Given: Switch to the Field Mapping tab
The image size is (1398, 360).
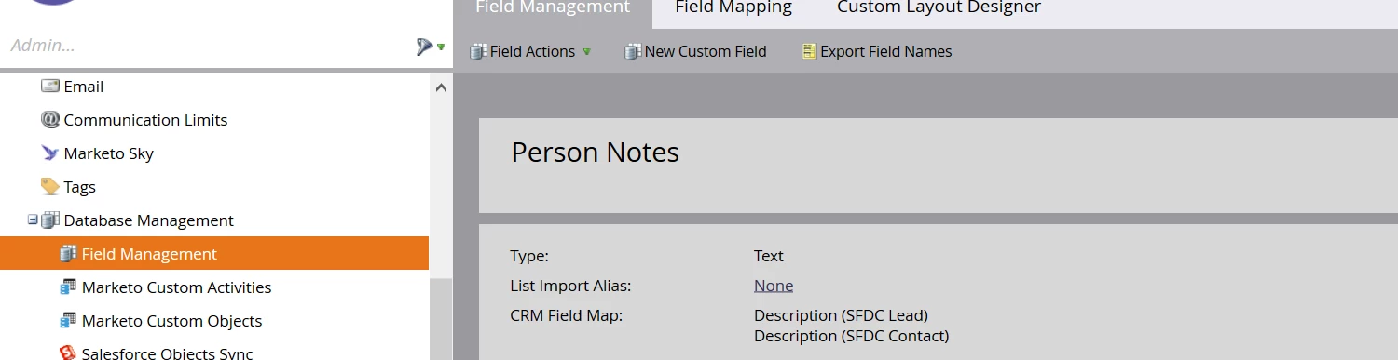Looking at the screenshot, I should [x=733, y=7].
